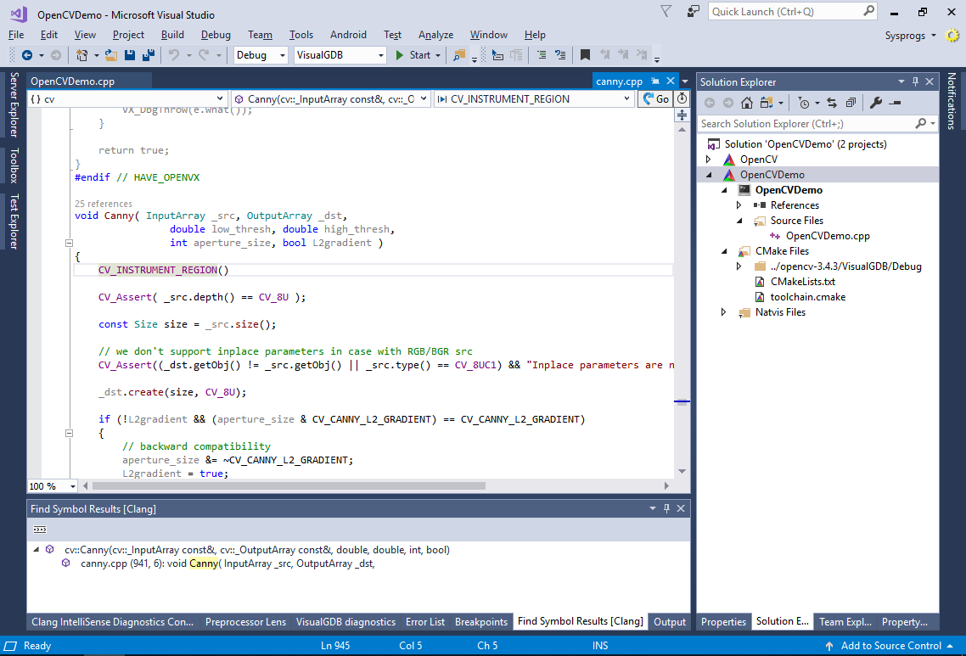Click the timer icon next to Go button
The image size is (966, 656).
point(682,98)
